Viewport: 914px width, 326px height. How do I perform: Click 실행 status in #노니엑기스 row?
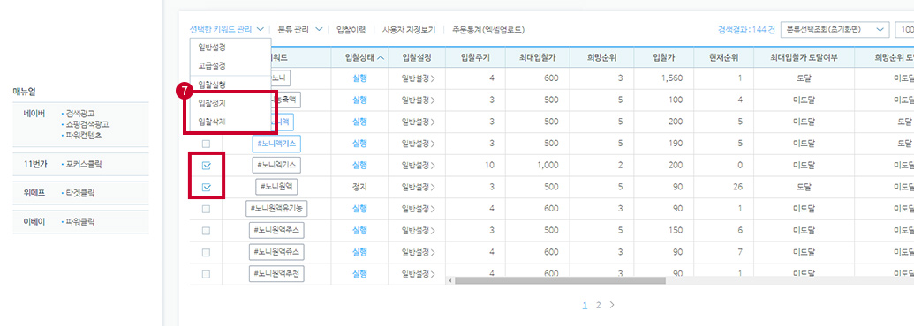point(359,166)
